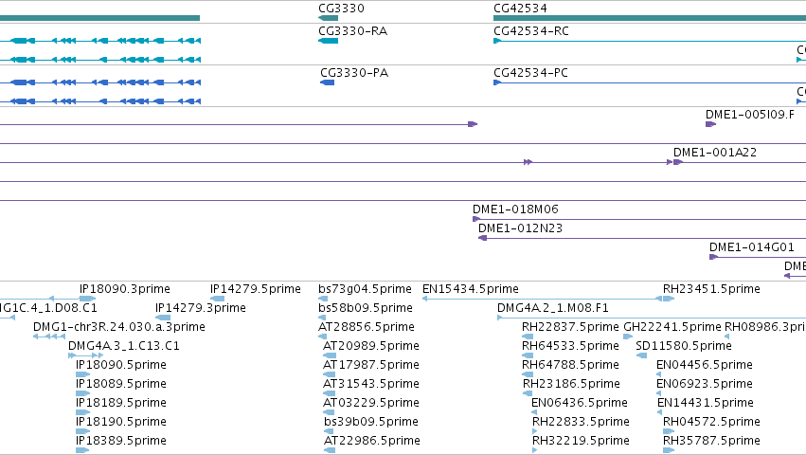Click the DME1-014G01 feature label
This screenshot has width=806, height=455.
[751, 247]
